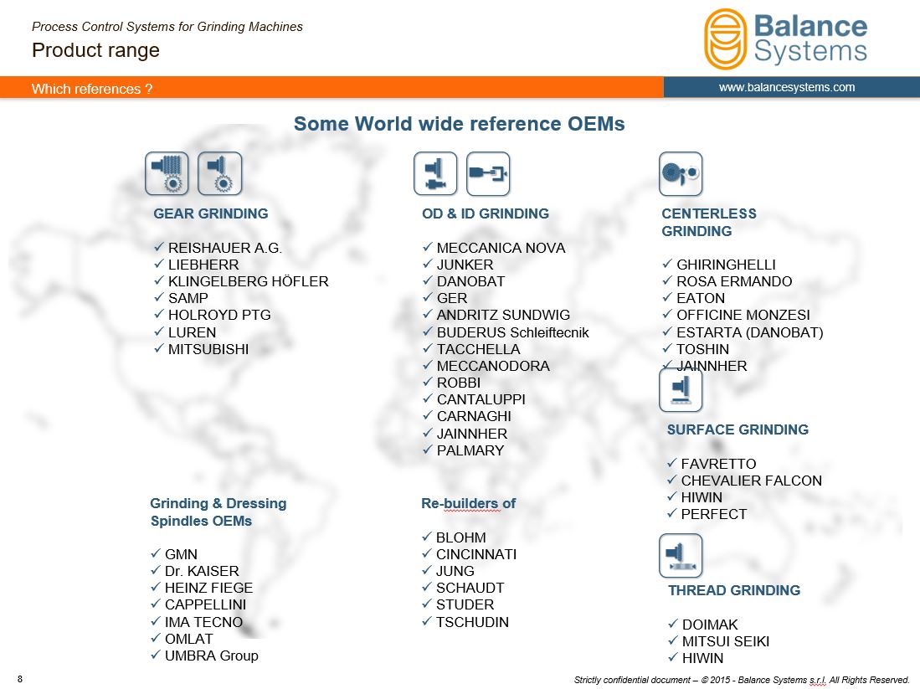Select JUNG entry

click(x=455, y=572)
